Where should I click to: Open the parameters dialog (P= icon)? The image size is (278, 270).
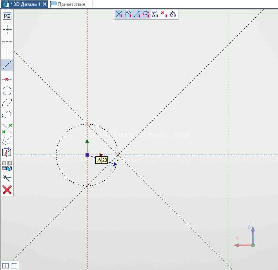(x=7, y=16)
